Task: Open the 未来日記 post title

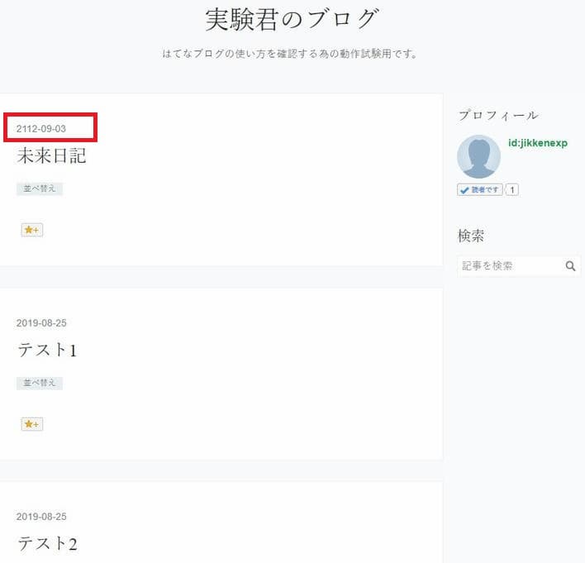Action: 51,155
